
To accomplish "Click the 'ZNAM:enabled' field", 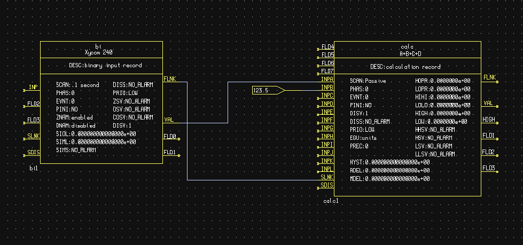I will tap(74, 117).
